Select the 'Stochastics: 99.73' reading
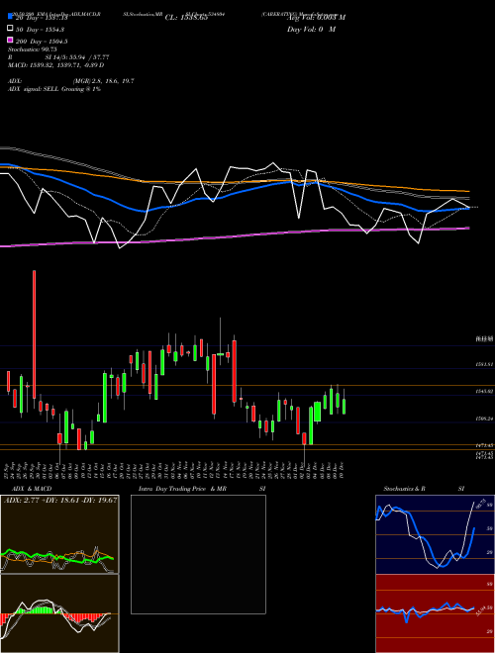Image resolution: width=495 pixels, height=653 pixels. pos(32,49)
